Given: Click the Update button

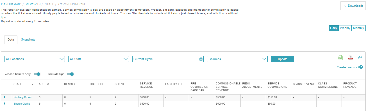Looking at the screenshot, I should pos(283,59).
